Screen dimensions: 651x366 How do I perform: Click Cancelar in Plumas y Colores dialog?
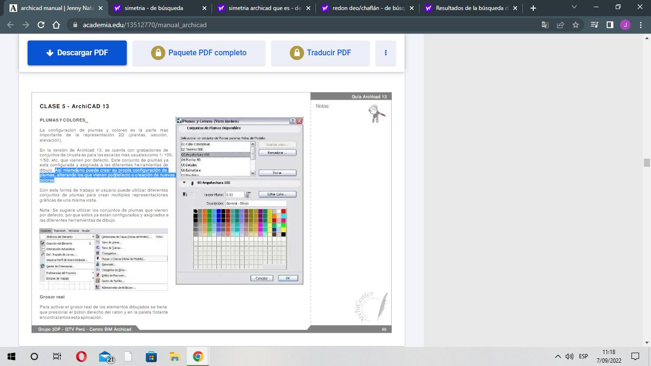click(262, 278)
